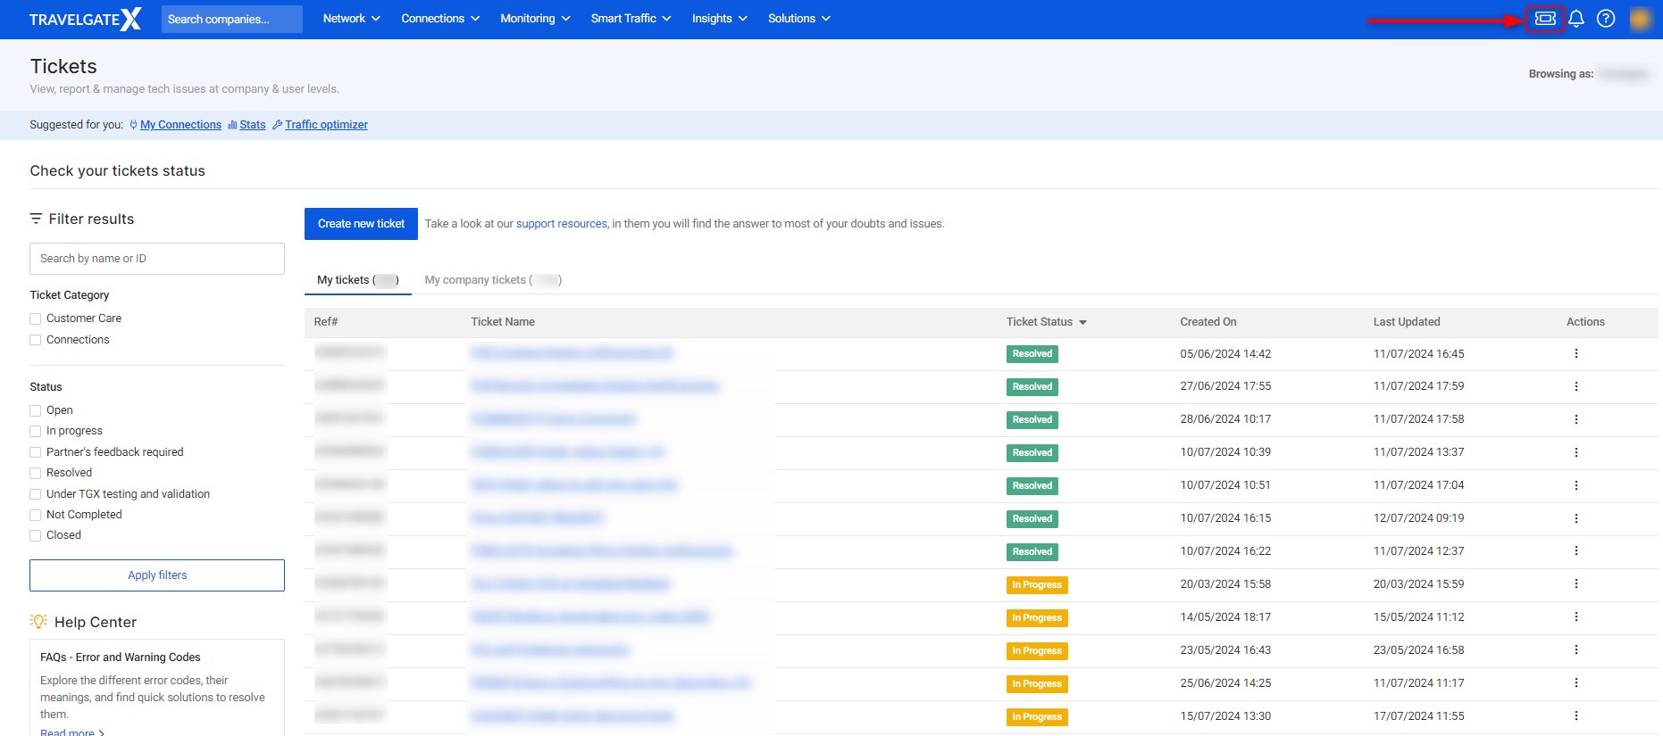Screen dimensions: 1663x736
Task: Enable the In progress status filter
Action: click(x=36, y=431)
